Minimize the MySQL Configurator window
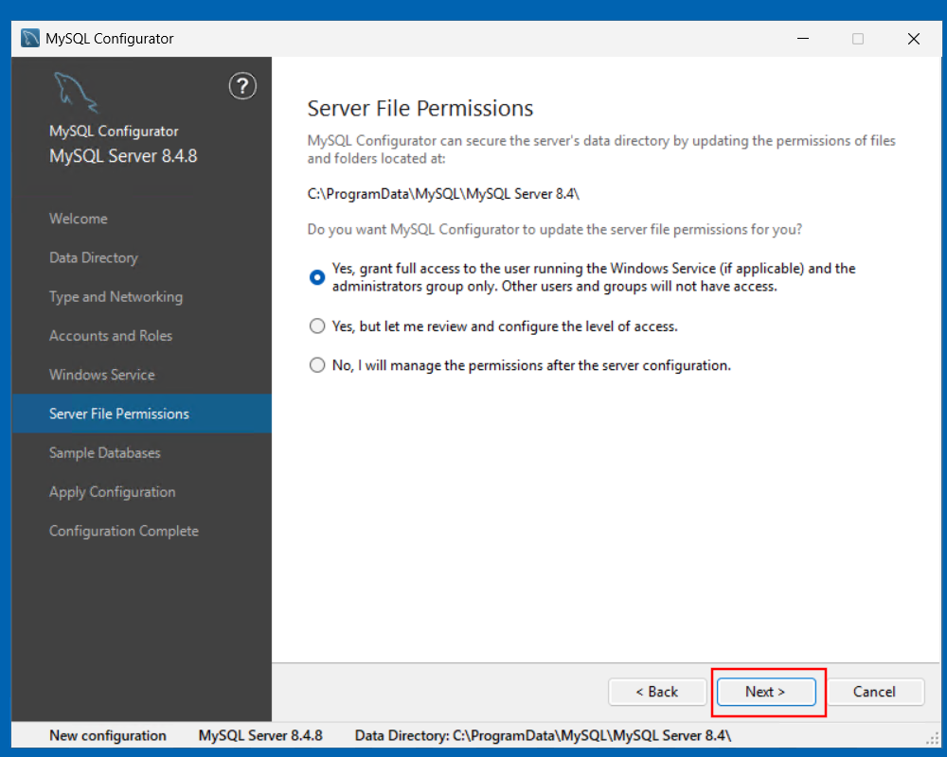947x757 pixels. click(x=803, y=39)
